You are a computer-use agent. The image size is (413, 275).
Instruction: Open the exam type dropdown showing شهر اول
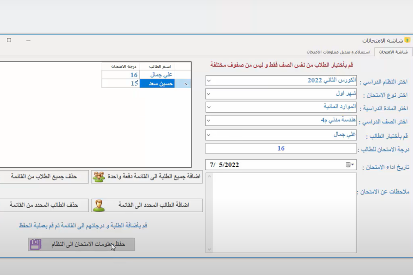pyautogui.click(x=209, y=94)
